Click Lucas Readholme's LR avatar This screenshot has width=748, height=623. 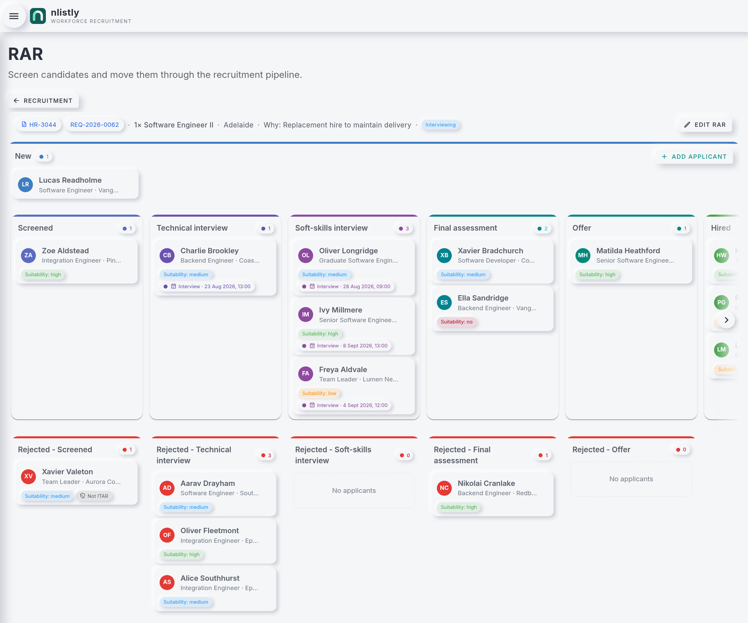pos(26,184)
